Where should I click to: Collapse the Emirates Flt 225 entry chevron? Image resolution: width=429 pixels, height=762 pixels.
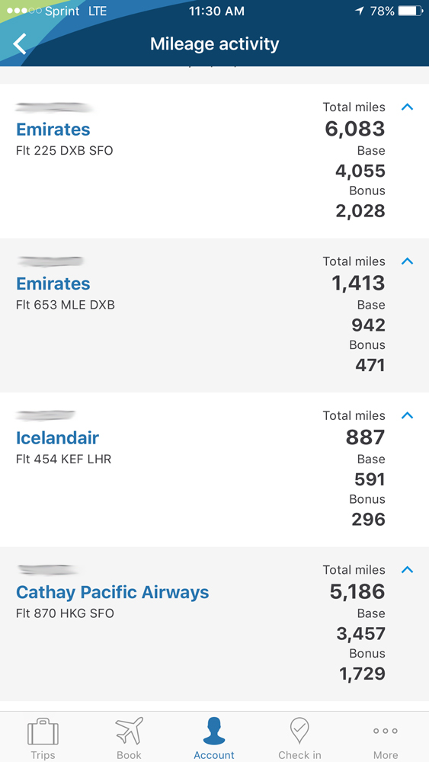click(407, 107)
